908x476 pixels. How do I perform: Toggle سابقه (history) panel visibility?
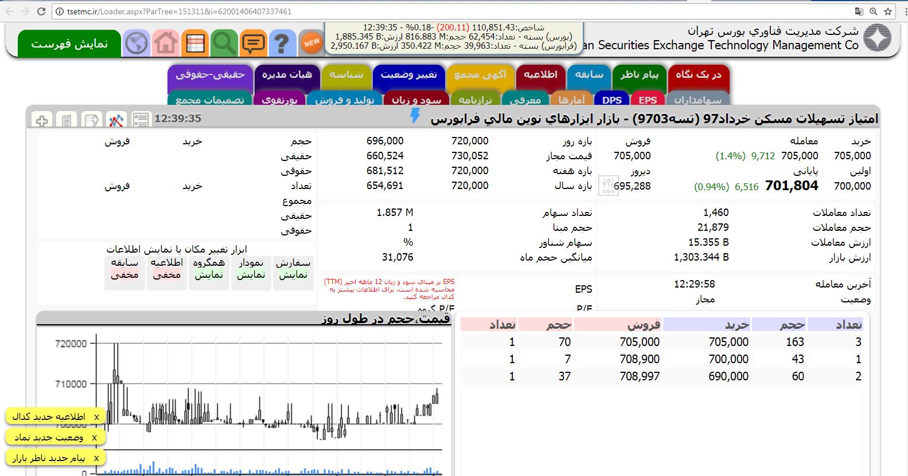124,269
